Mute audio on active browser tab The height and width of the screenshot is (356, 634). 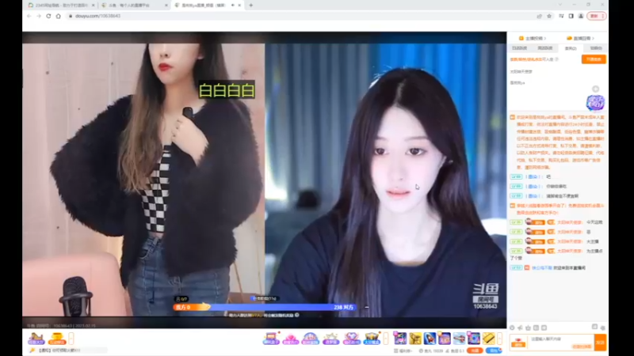click(x=232, y=6)
